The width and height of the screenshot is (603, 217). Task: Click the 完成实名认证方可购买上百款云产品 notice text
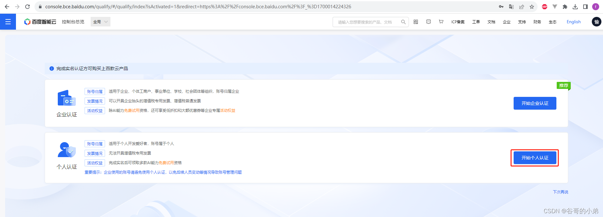[92, 69]
